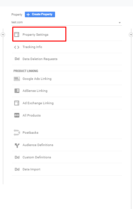Screen dimensions: 133x209
Task: Click the Postbacks arrows icon
Action: 17,133
